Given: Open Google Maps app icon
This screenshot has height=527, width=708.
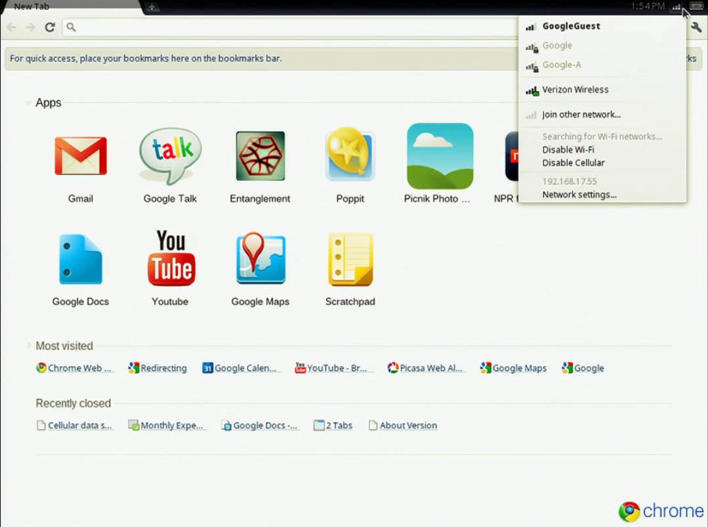Looking at the screenshot, I should [x=260, y=258].
